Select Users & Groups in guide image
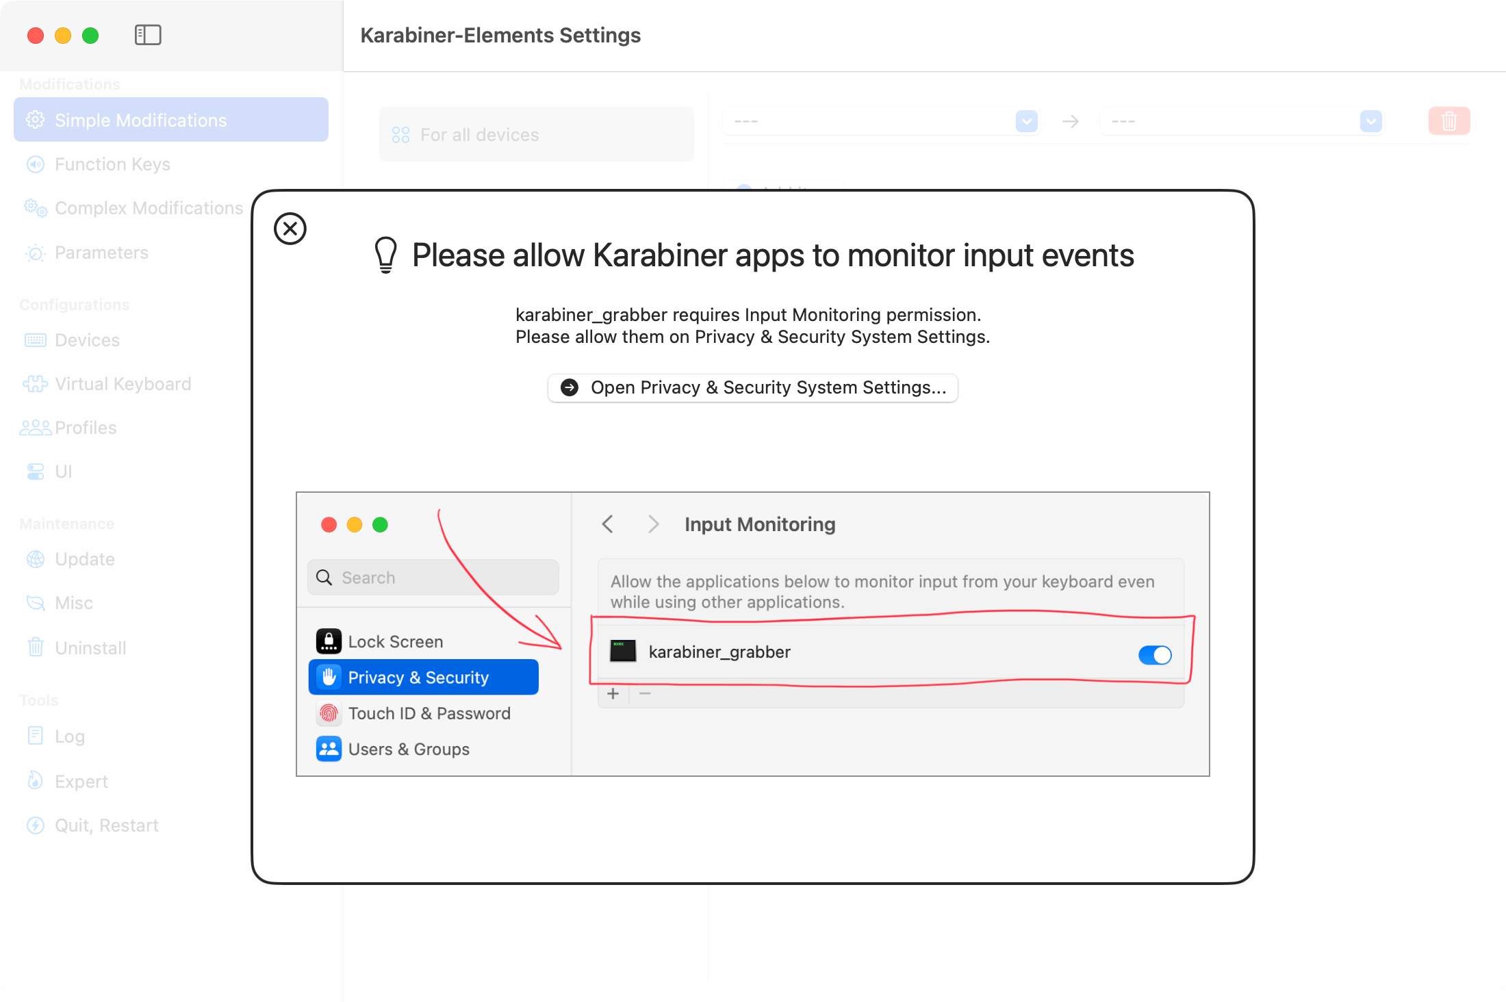Screen dimensions: 1506x1002 (x=393, y=749)
